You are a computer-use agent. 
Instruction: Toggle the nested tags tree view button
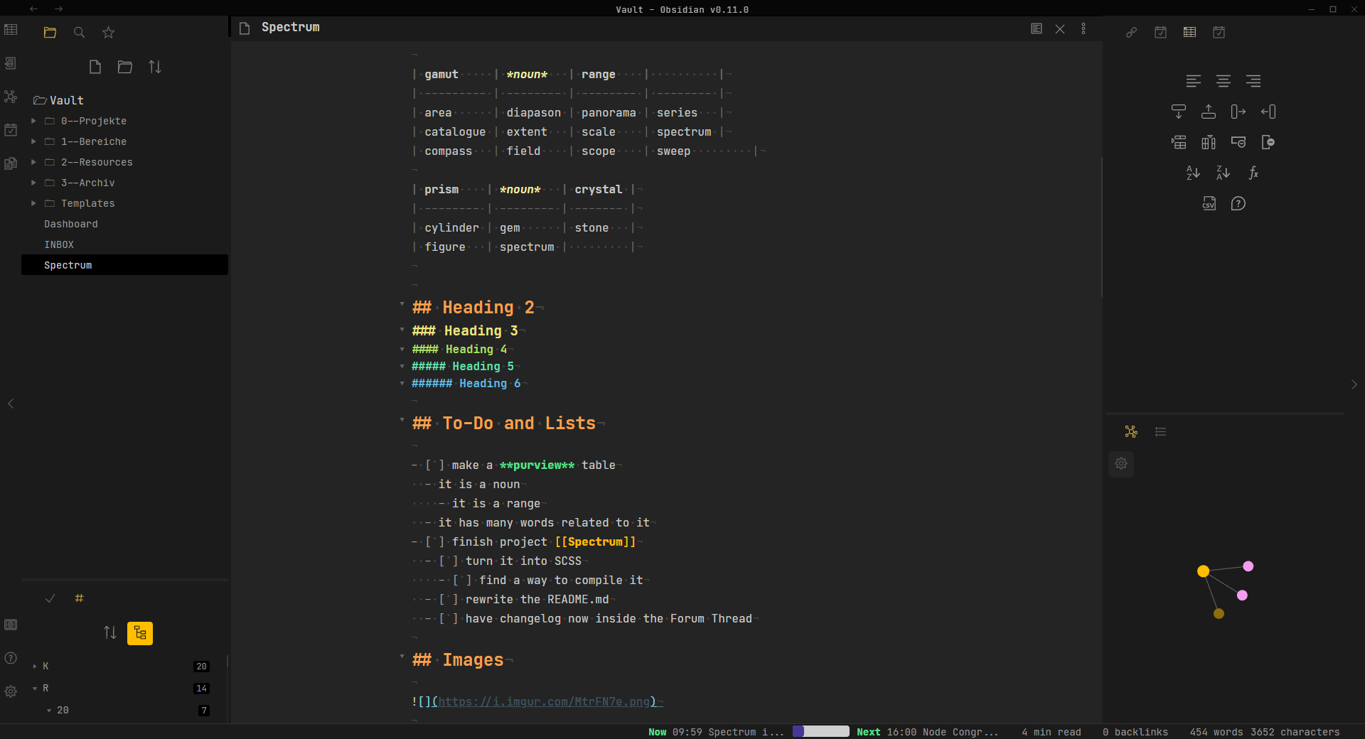tap(140, 633)
